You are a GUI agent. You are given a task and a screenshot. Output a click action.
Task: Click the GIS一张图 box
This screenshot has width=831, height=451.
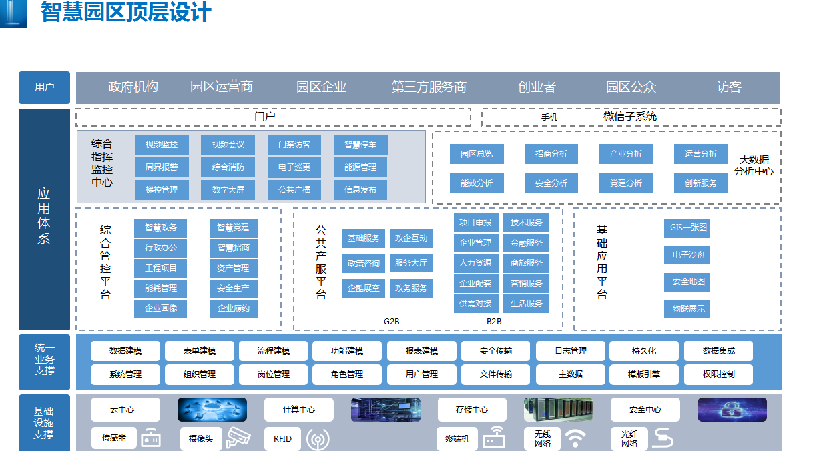coord(687,228)
